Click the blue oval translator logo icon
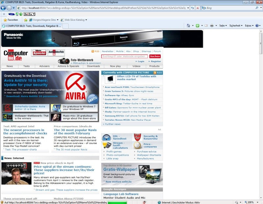Screen dimensions: 263x204 tap(12, 14)
